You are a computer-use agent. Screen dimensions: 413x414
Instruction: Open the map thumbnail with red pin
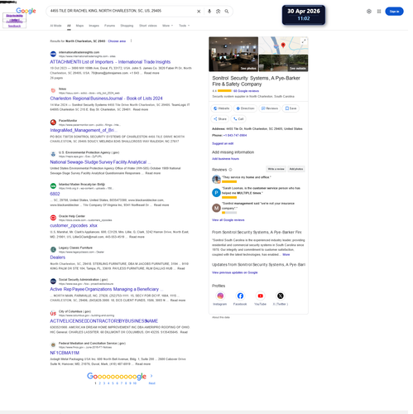pyautogui.click(x=284, y=46)
